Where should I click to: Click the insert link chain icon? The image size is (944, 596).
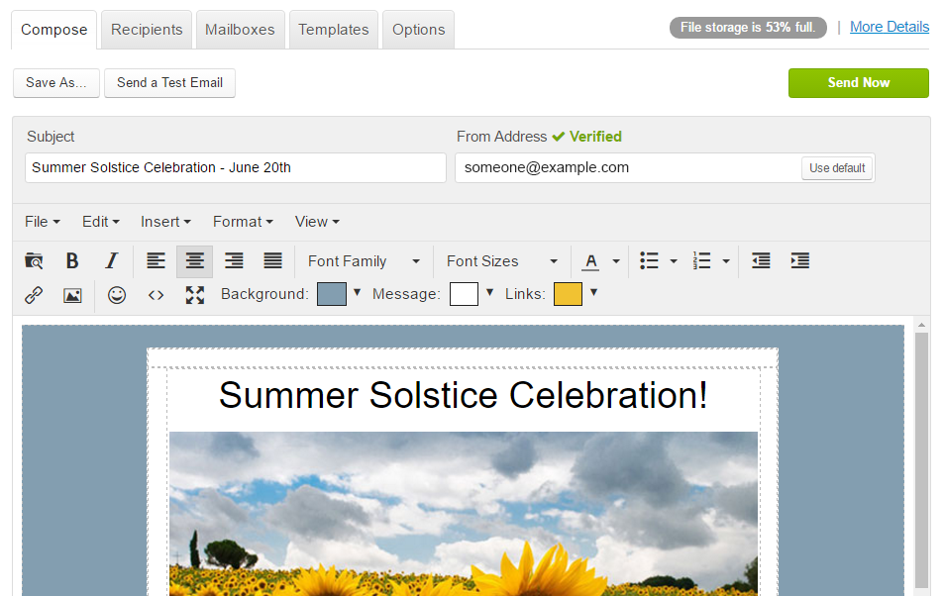34,294
